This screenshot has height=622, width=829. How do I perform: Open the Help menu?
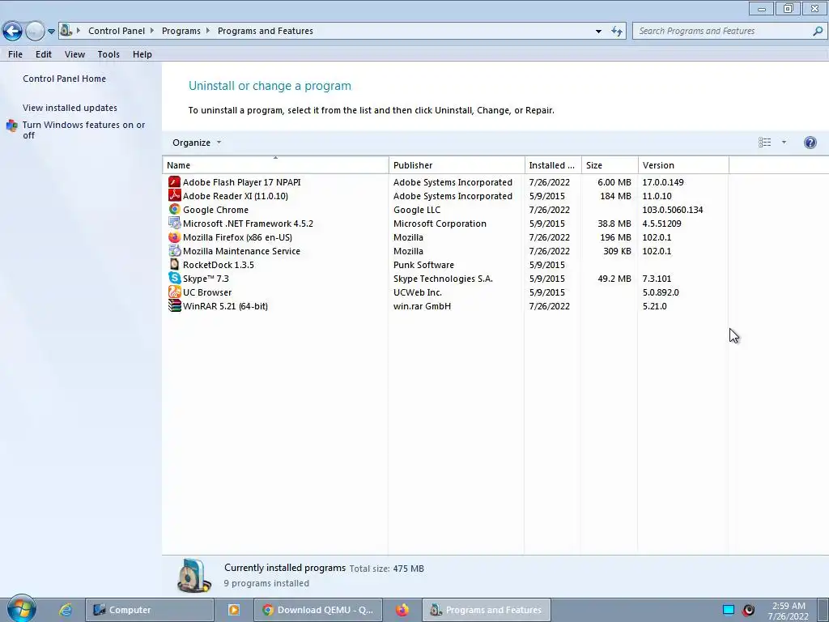point(142,54)
